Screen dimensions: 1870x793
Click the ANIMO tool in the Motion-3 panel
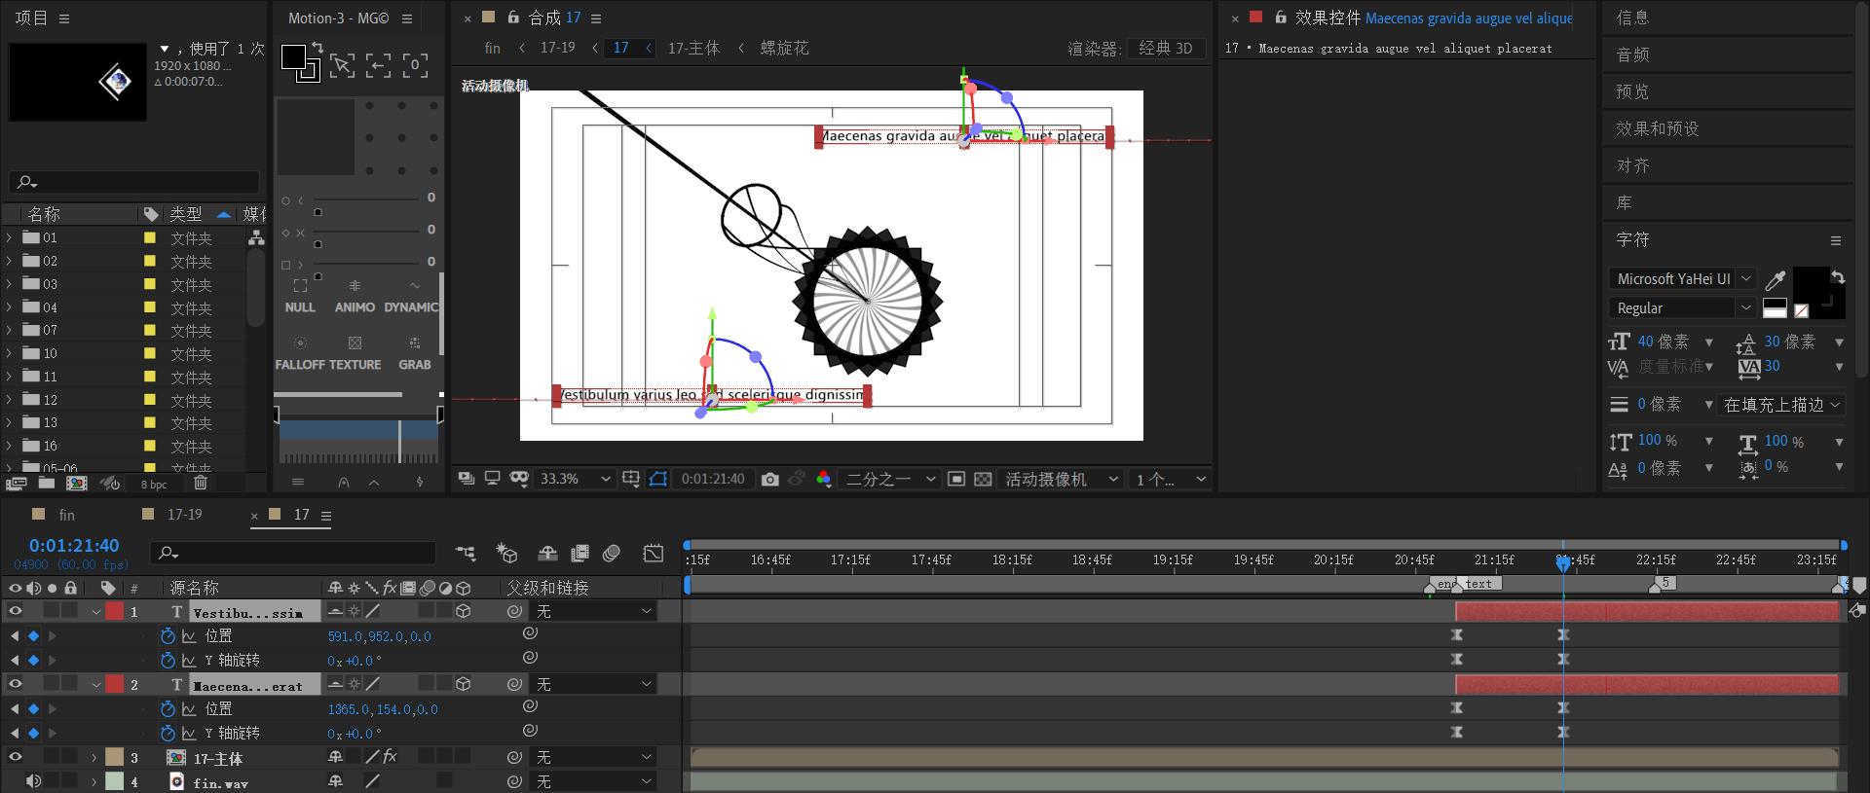tap(355, 296)
